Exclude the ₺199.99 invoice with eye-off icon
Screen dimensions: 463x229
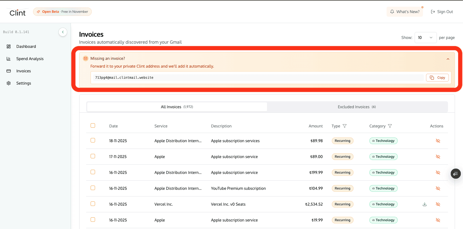click(x=438, y=173)
